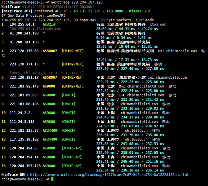The height and width of the screenshot is (186, 208).
Task: Click IP 111.24.2.2 on hop 10
Action: (20, 113)
